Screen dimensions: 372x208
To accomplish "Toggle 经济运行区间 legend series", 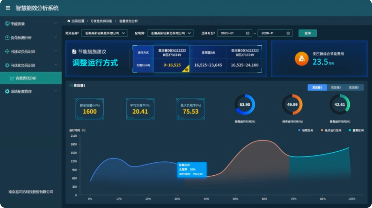I will pos(331,130).
